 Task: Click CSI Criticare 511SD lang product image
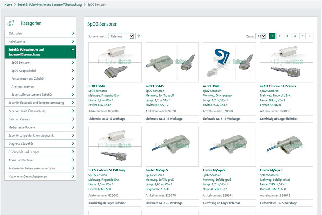(115, 146)
